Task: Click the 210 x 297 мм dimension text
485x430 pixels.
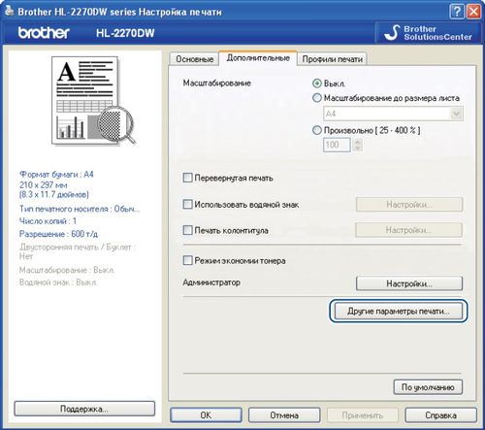Action: (44, 185)
